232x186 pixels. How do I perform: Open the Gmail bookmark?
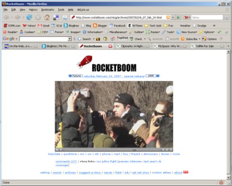(x=43, y=26)
